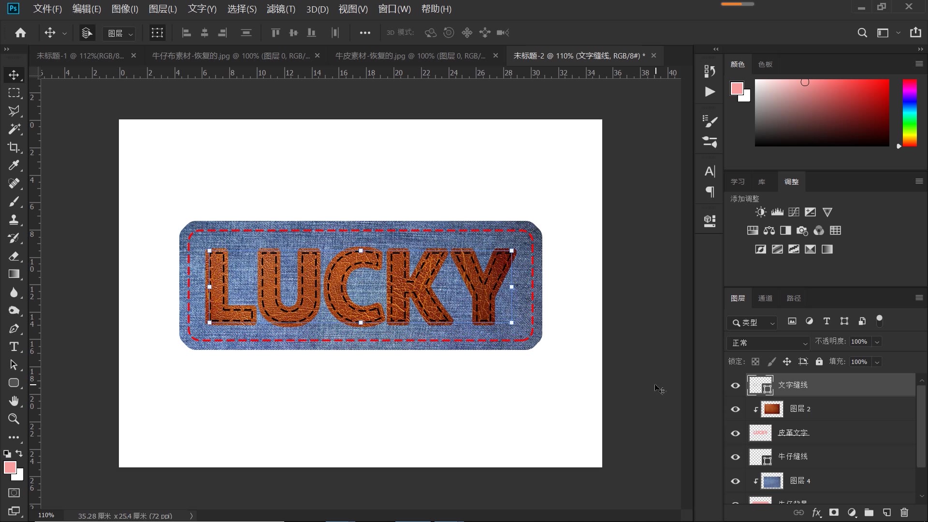Image resolution: width=928 pixels, height=522 pixels.
Task: Click the delete layer trash icon
Action: (x=904, y=512)
